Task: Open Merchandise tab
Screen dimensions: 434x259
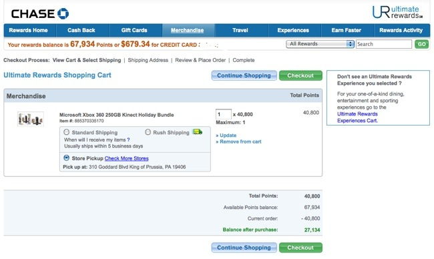Action: click(188, 30)
